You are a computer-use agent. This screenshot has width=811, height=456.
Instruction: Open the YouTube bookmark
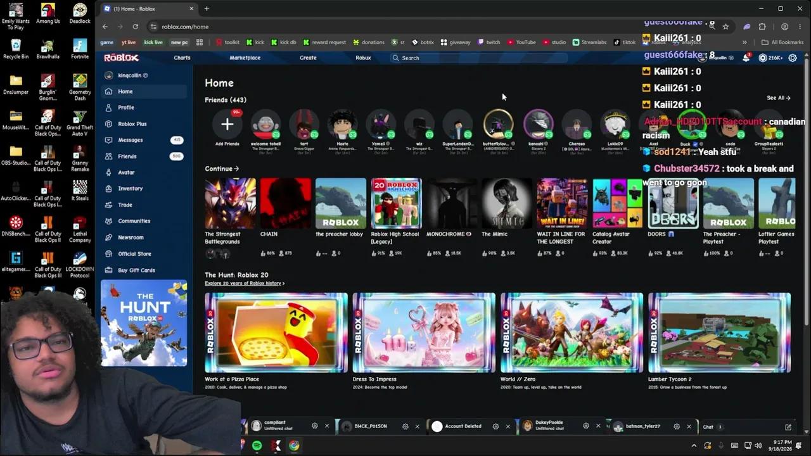click(521, 42)
